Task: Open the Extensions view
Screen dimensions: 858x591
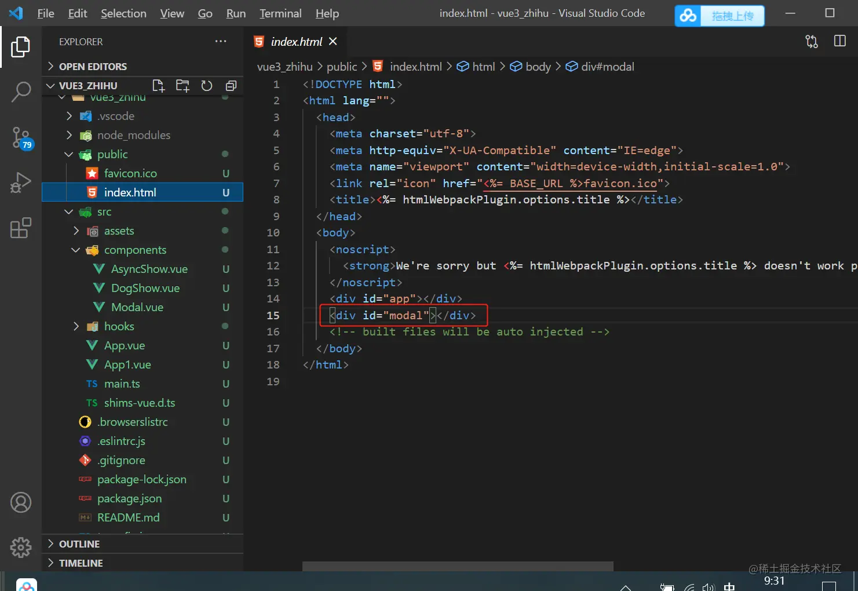Action: 21,228
